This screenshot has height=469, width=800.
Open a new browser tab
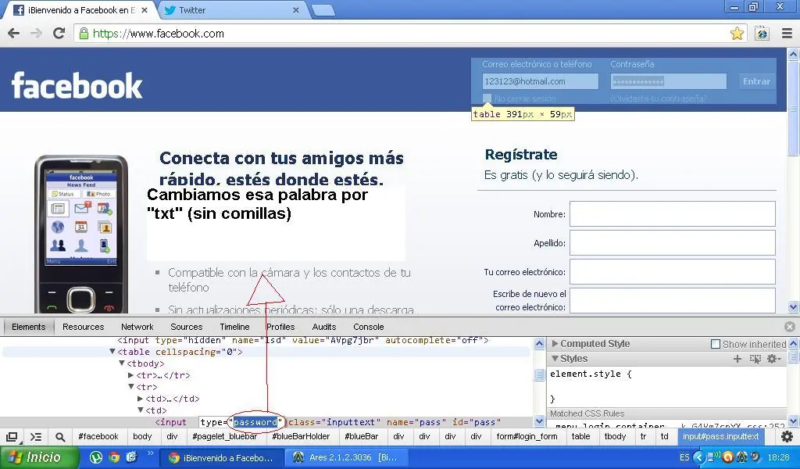323,9
